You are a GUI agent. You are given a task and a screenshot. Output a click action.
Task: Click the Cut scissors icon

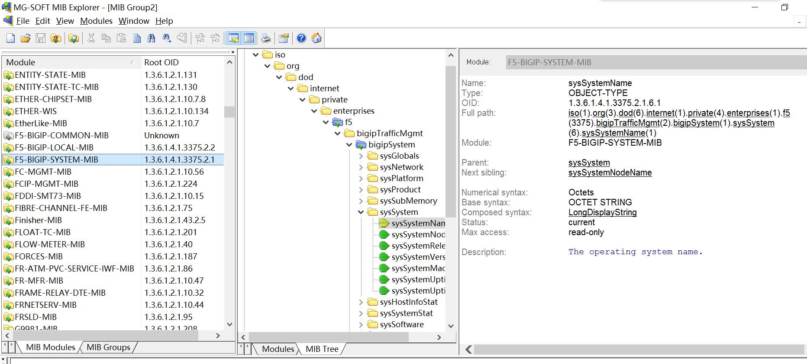pyautogui.click(x=91, y=38)
